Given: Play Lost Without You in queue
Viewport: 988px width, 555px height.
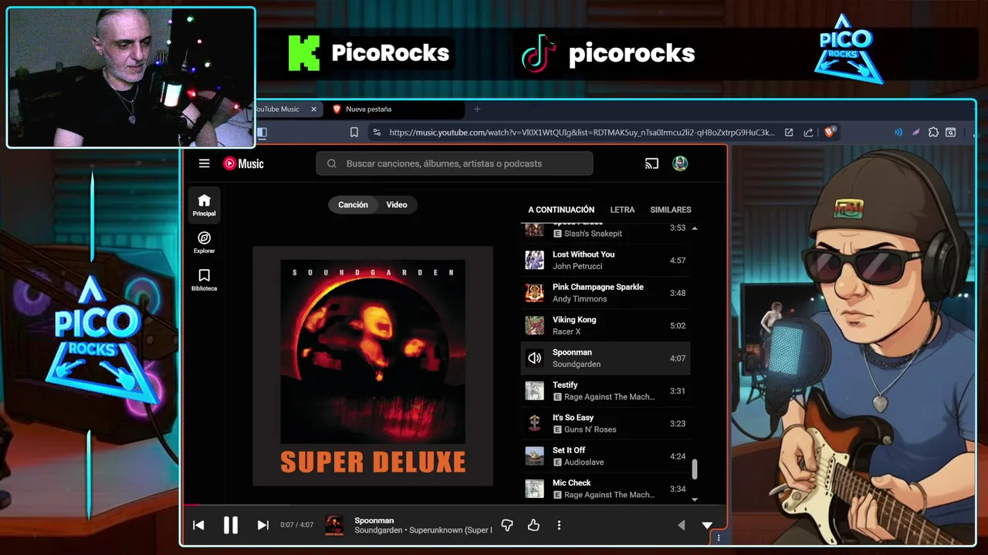Looking at the screenshot, I should [605, 260].
